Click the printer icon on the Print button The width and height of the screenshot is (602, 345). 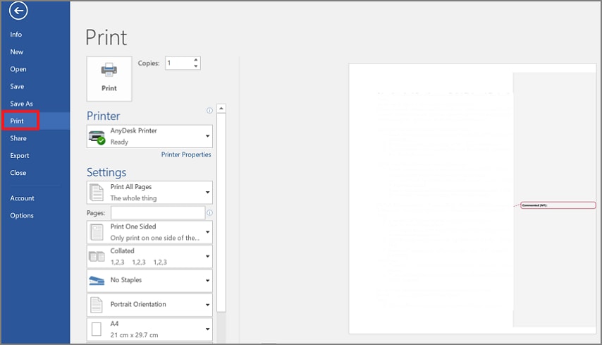[x=109, y=70]
